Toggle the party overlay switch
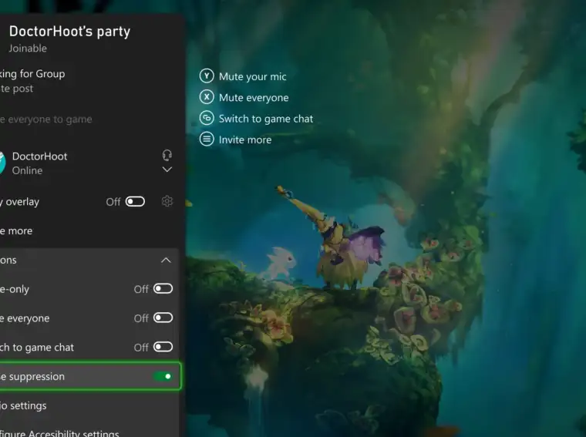The height and width of the screenshot is (437, 586). (x=135, y=202)
